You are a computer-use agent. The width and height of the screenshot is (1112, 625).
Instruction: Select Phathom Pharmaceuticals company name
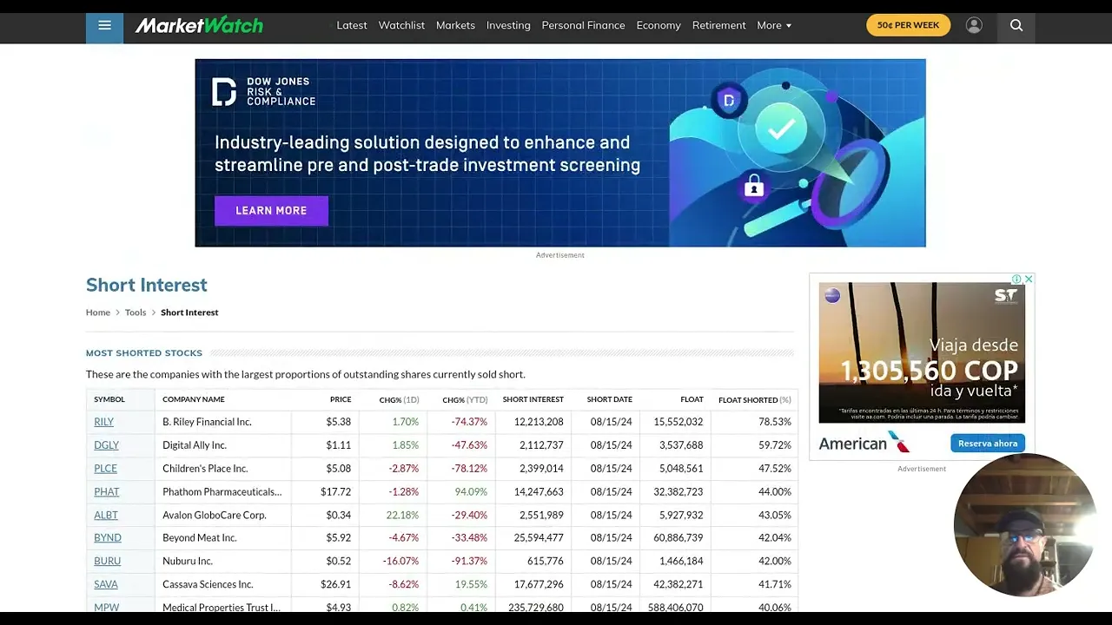[222, 492]
